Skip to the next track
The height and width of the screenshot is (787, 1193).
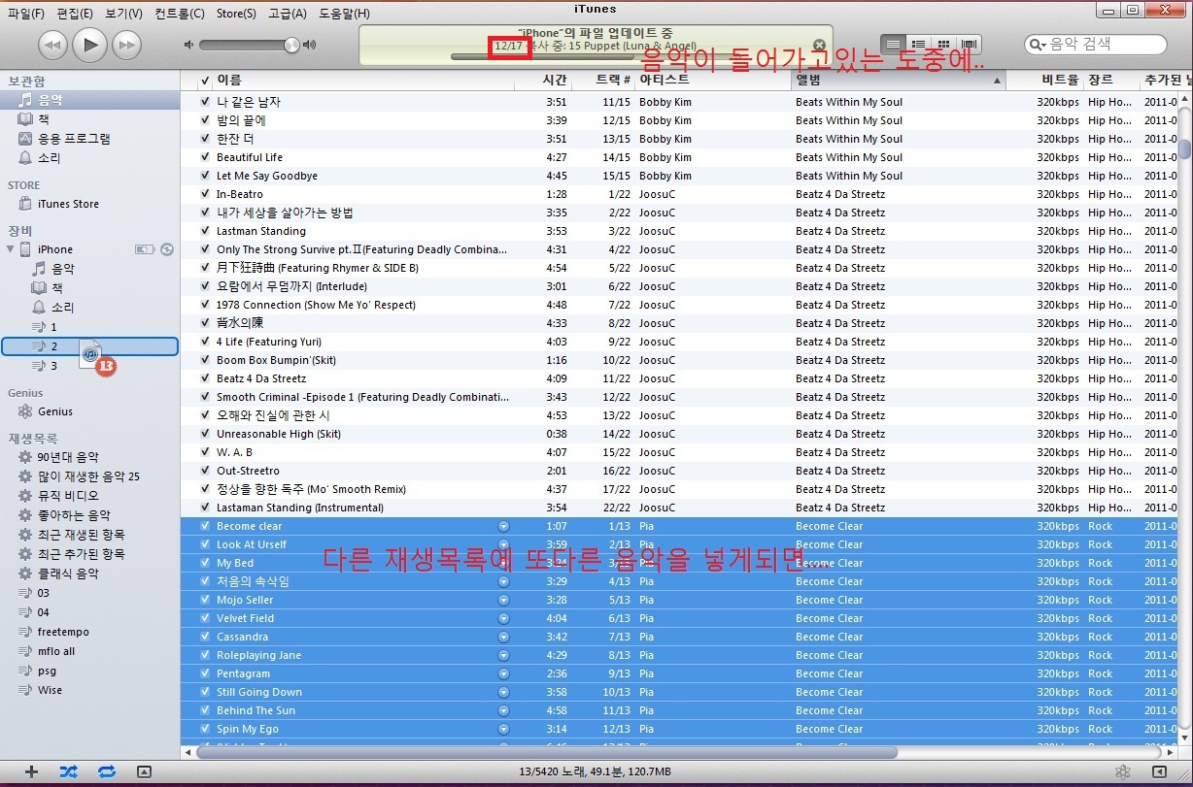coord(126,44)
